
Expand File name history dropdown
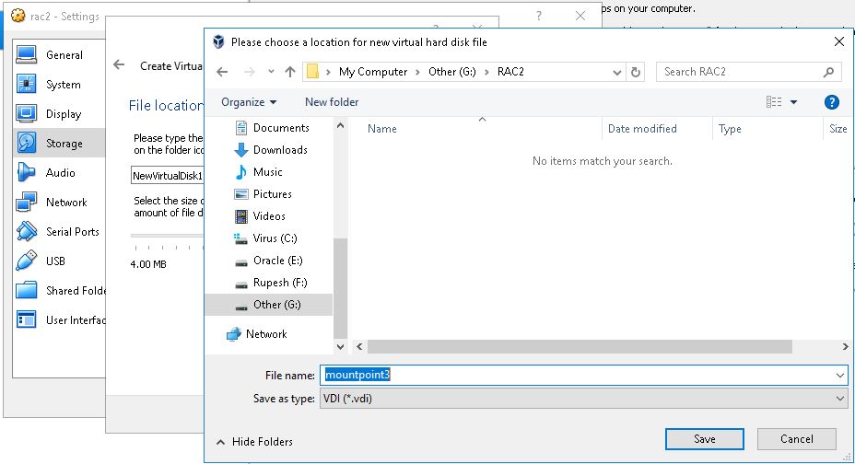(839, 376)
